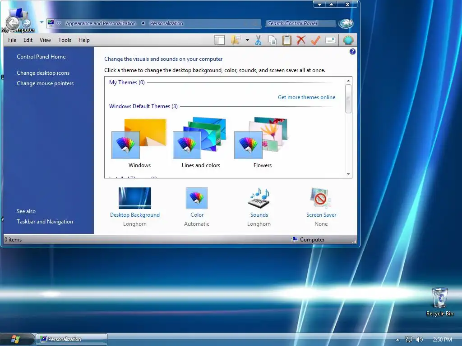
Task: Click the Copy toolbar icon
Action: (x=273, y=40)
